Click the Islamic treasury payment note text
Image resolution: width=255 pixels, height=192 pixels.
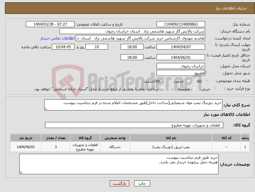point(96,89)
